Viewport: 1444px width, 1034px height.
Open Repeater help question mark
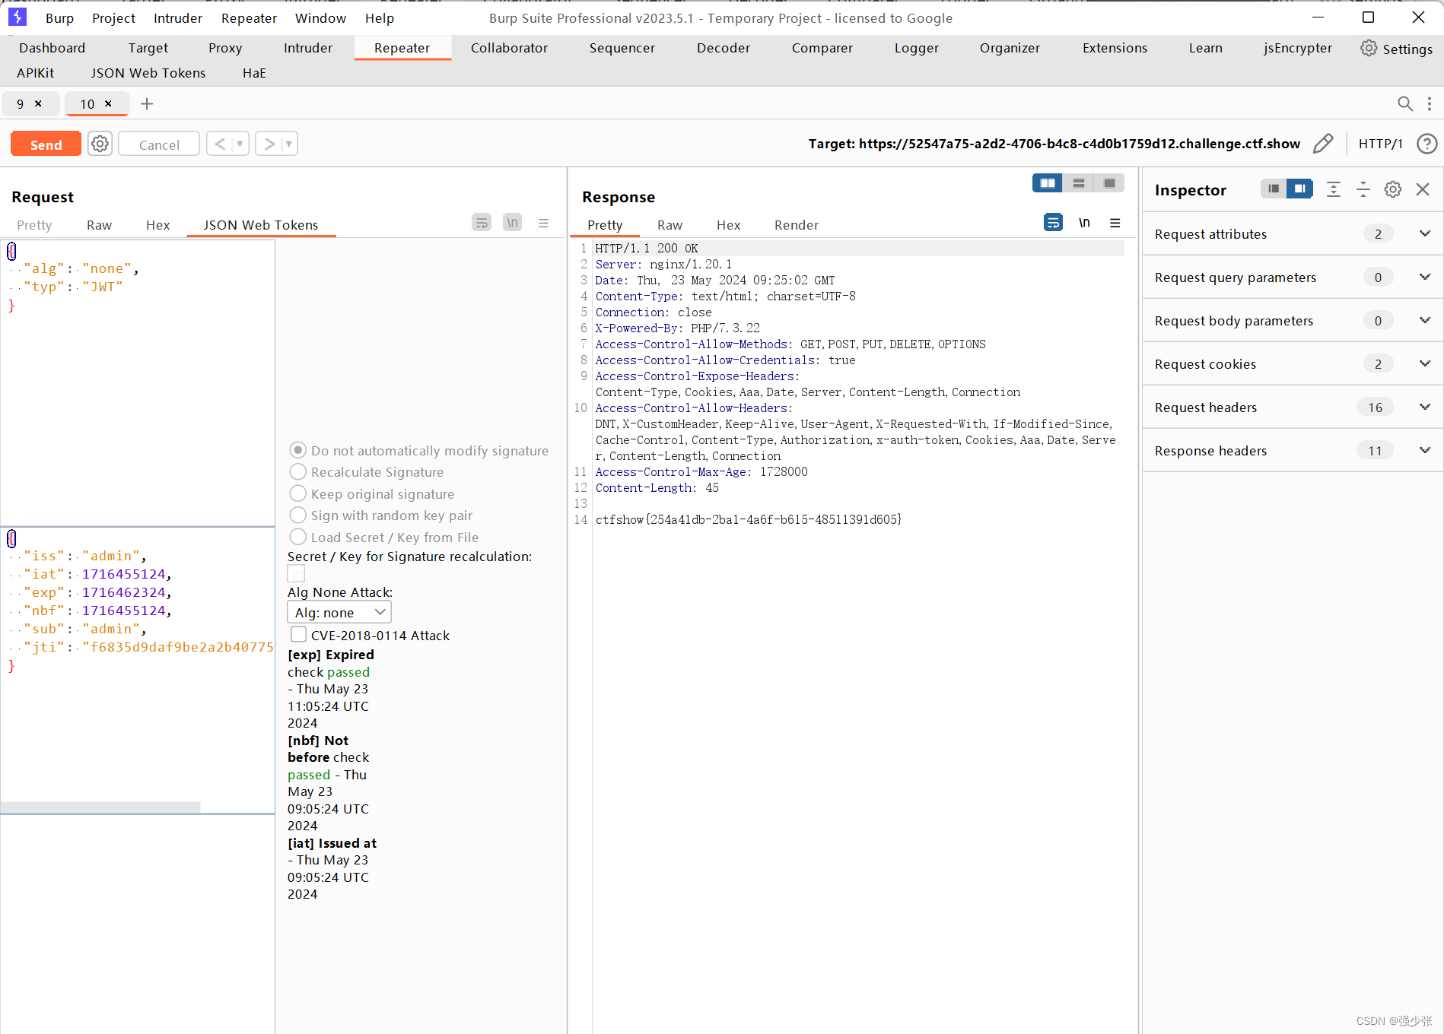click(1427, 144)
